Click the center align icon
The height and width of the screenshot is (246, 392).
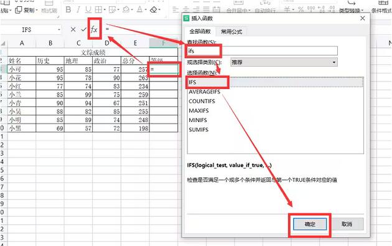click(186, 10)
